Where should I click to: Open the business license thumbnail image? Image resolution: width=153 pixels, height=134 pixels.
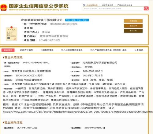11,33
